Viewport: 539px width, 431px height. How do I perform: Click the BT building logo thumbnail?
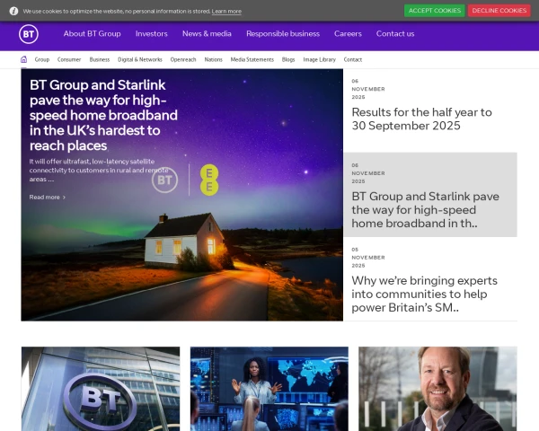click(x=101, y=389)
